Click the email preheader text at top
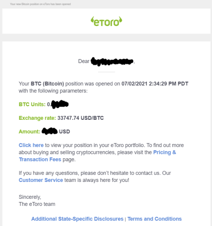The width and height of the screenshot is (212, 226). point(40,4)
